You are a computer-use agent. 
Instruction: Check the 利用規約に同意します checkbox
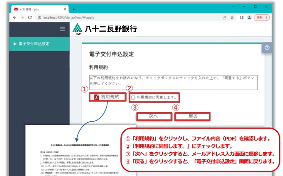tap(133, 97)
